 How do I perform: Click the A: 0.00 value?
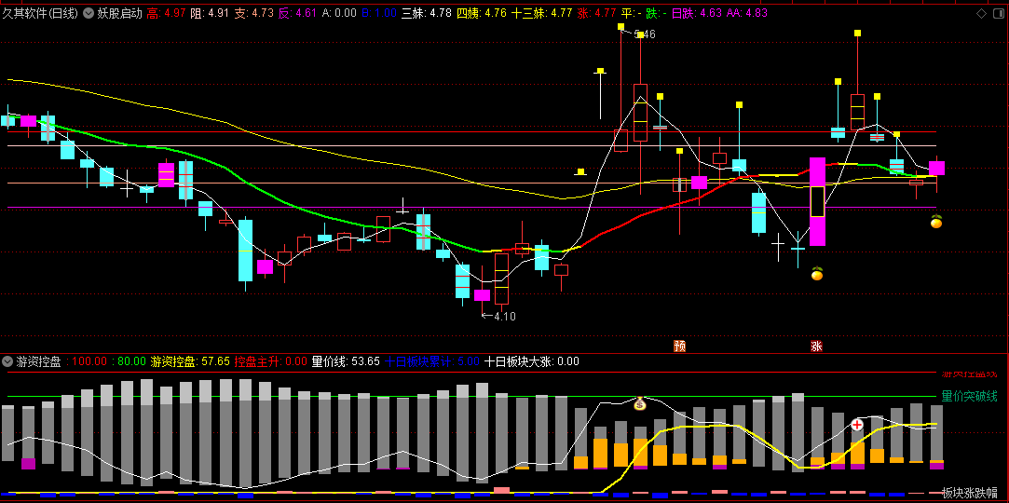pyautogui.click(x=339, y=13)
